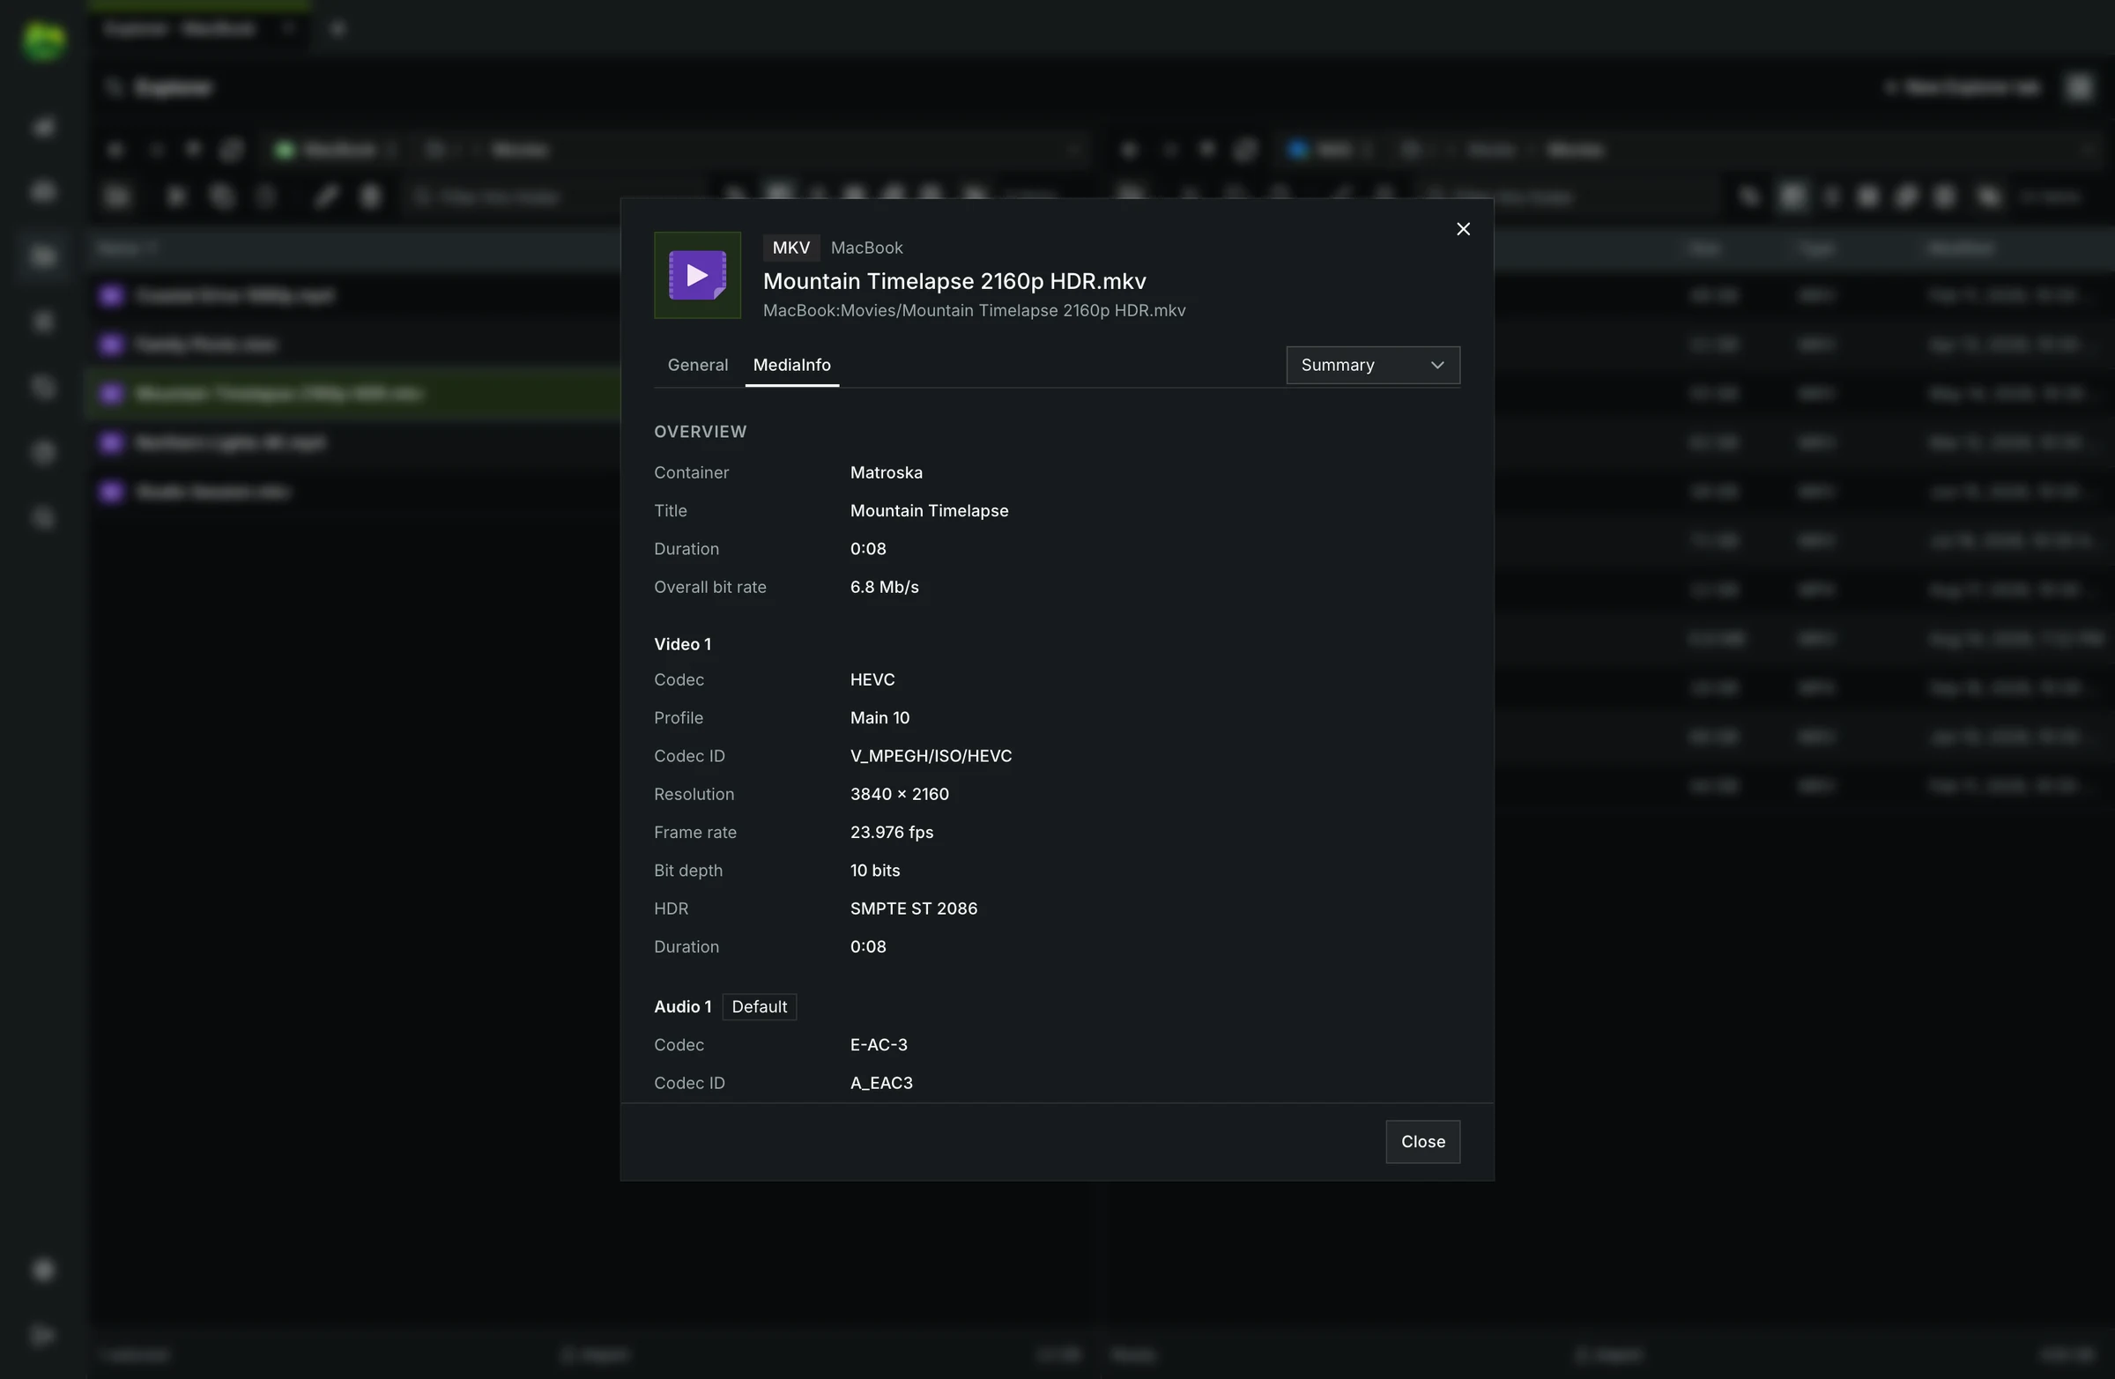Click the Video 1 section heading
Viewport: 2115px width, 1379px height.
pyautogui.click(x=681, y=644)
